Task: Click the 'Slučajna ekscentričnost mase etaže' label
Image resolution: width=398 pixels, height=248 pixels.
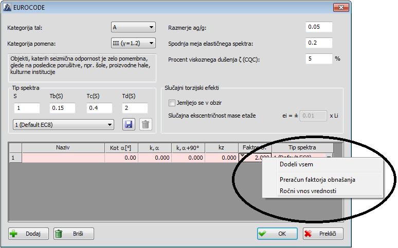Action: 212,116
